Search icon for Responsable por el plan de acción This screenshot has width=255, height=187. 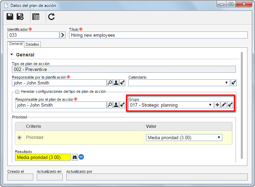pos(110,105)
